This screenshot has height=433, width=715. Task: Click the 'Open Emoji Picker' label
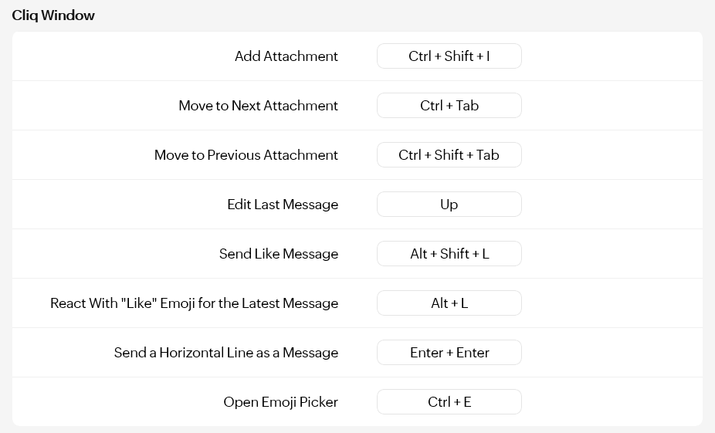point(280,402)
